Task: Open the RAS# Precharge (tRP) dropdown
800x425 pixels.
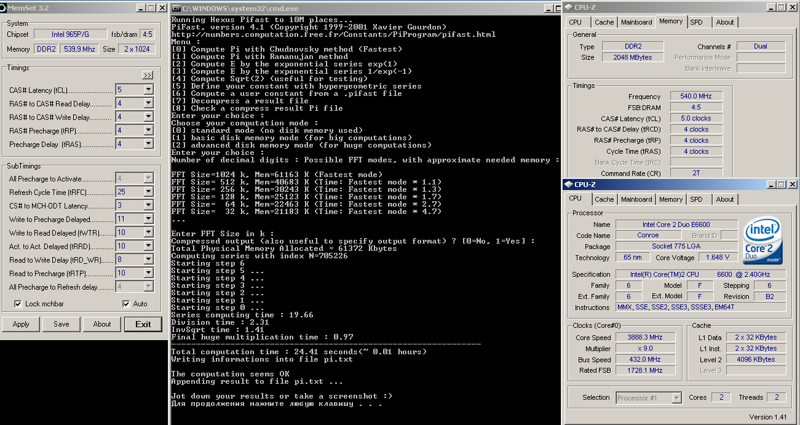Action: tap(148, 130)
